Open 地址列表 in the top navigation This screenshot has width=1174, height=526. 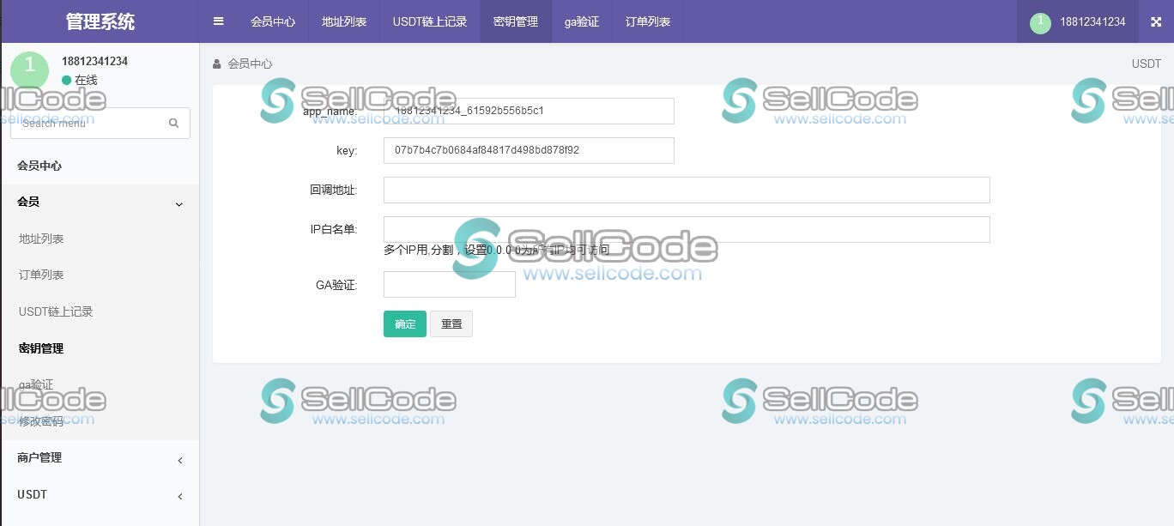(344, 21)
